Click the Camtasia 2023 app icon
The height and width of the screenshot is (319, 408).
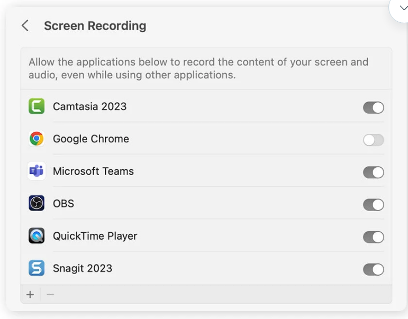tap(37, 106)
